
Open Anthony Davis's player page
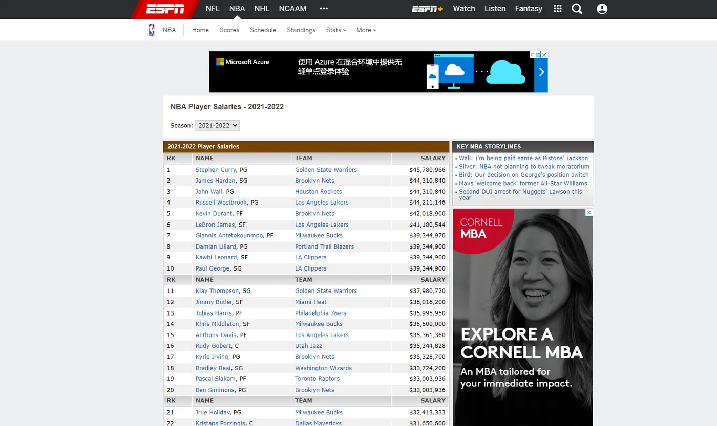(216, 335)
